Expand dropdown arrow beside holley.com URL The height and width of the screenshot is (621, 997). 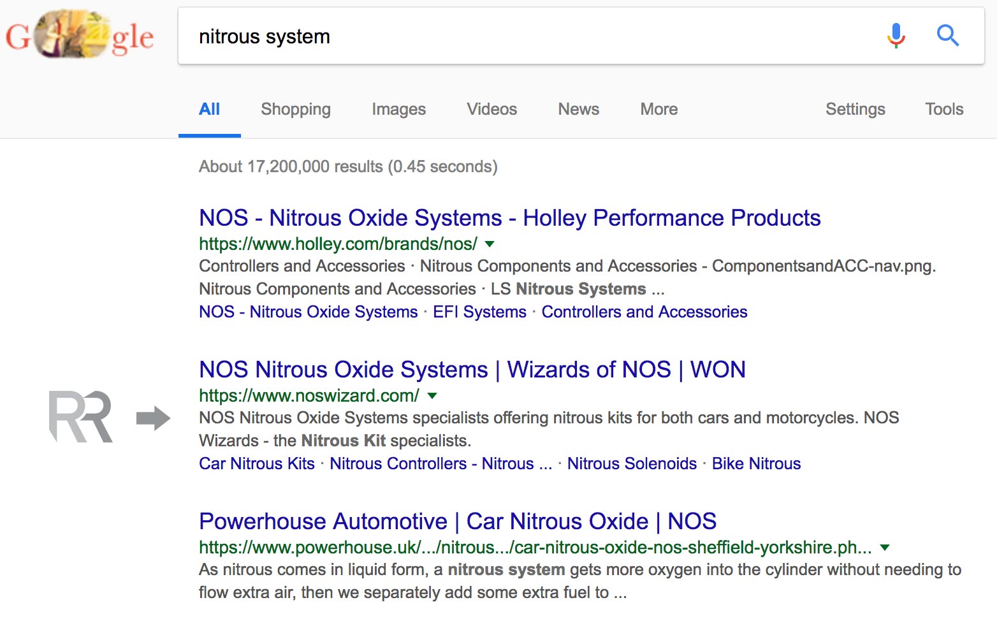click(490, 244)
